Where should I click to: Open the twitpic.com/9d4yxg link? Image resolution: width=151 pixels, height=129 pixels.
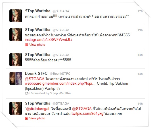[87, 113]
